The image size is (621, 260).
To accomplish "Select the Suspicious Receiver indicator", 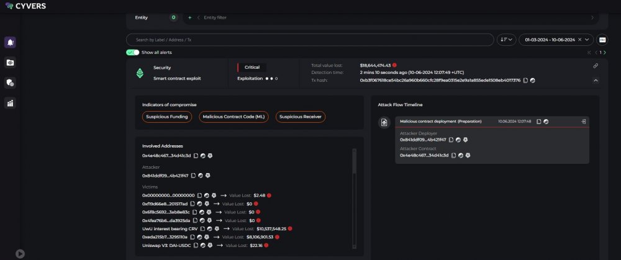I will 300,117.
